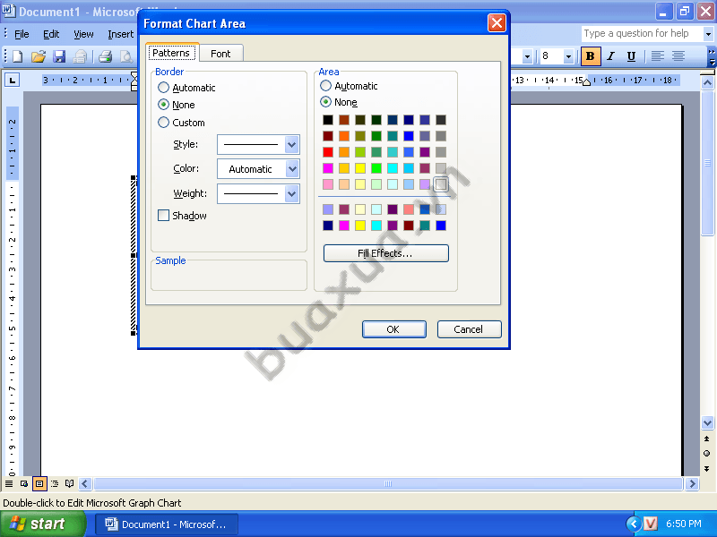Show hidden tray icons with the chevron
This screenshot has width=717, height=537.
click(634, 524)
